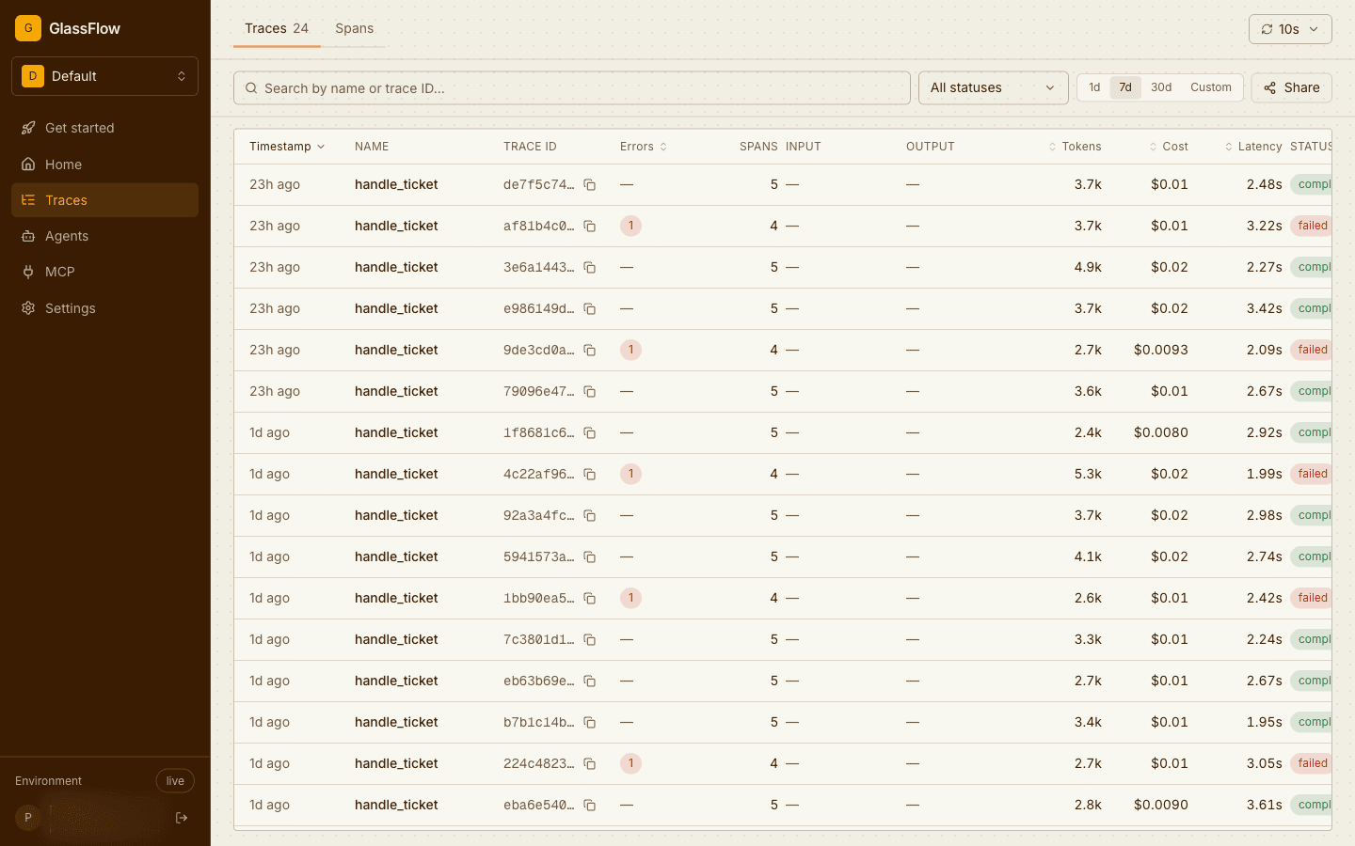Screen dimensions: 1355x846
Task: Copy trace ID de7f5c74
Action: pos(590,185)
